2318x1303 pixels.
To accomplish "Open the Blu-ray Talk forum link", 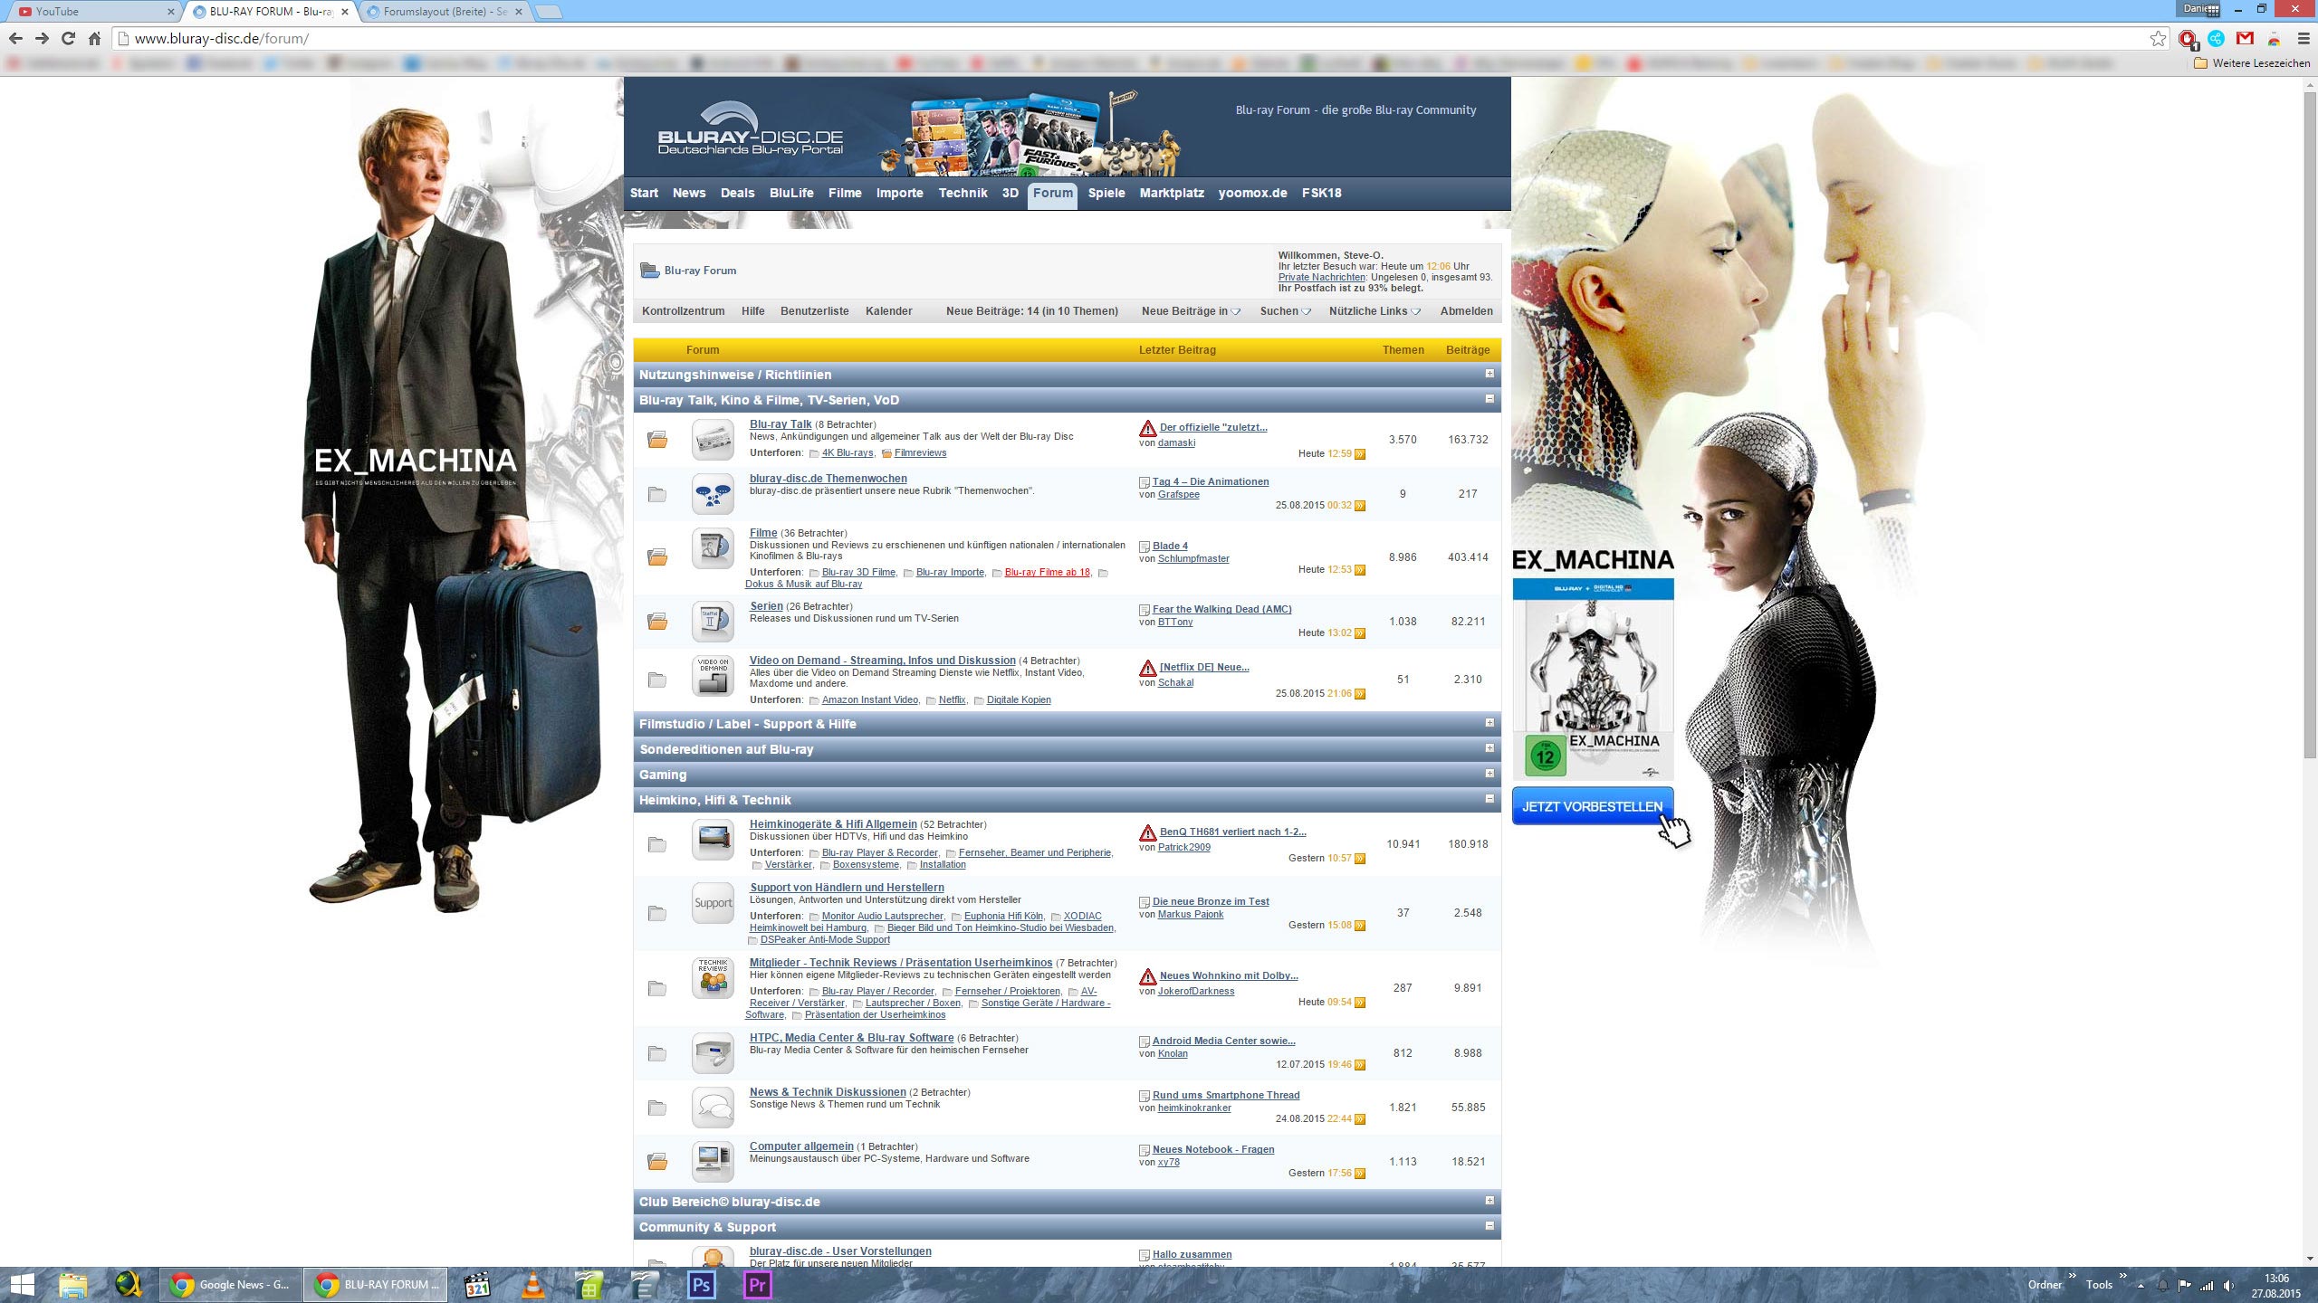I will pos(780,424).
